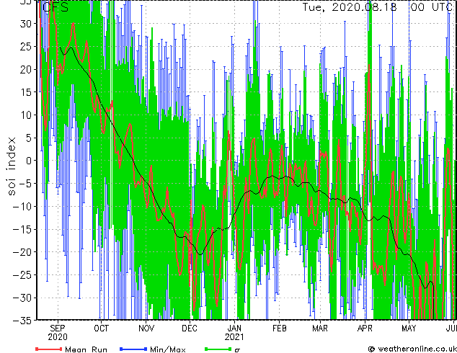Click the red Mean Run legend line
457x353 pixels.
tap(49, 349)
